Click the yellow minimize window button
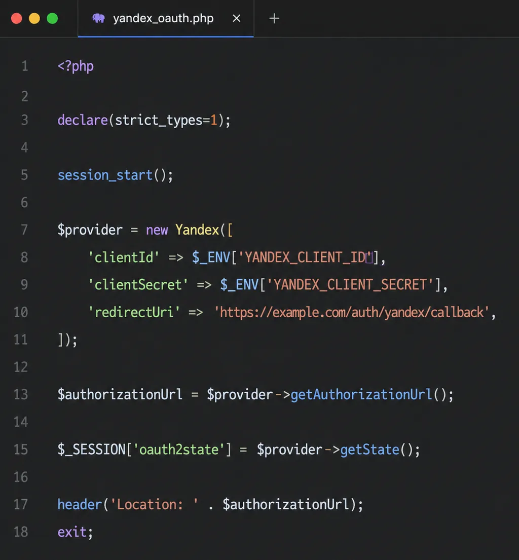The image size is (519, 560). coord(34,18)
